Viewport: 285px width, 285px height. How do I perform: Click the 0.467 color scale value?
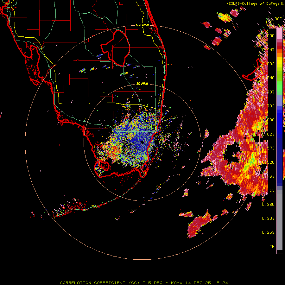[x=268, y=176]
